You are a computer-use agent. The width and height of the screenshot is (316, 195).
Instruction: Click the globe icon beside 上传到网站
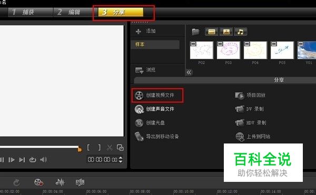point(240,137)
